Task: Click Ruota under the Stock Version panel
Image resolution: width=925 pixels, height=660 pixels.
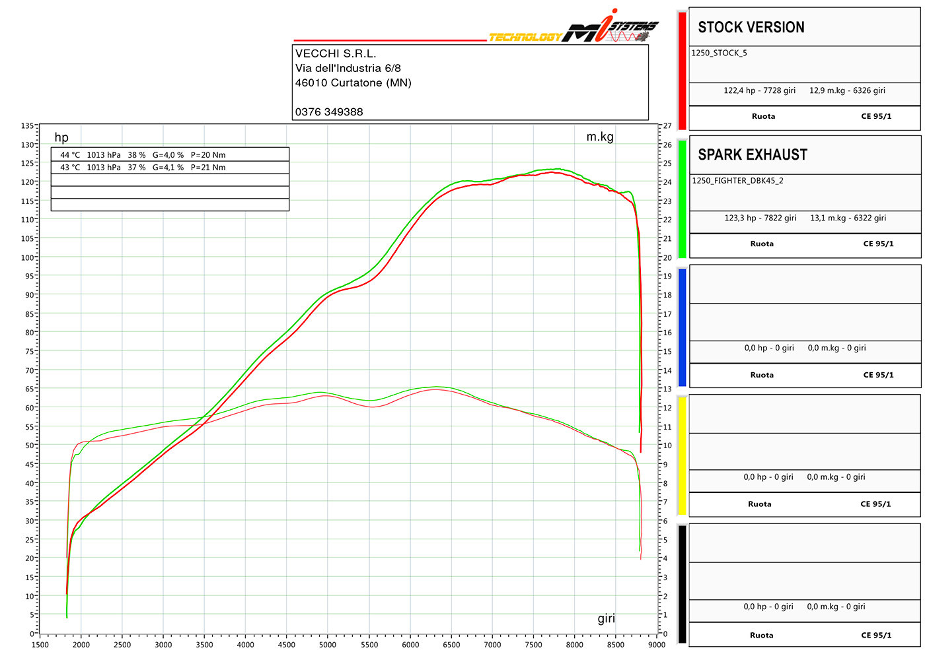Action: pos(763,117)
